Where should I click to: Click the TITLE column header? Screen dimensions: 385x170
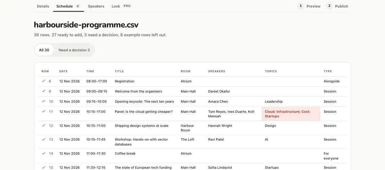119,71
